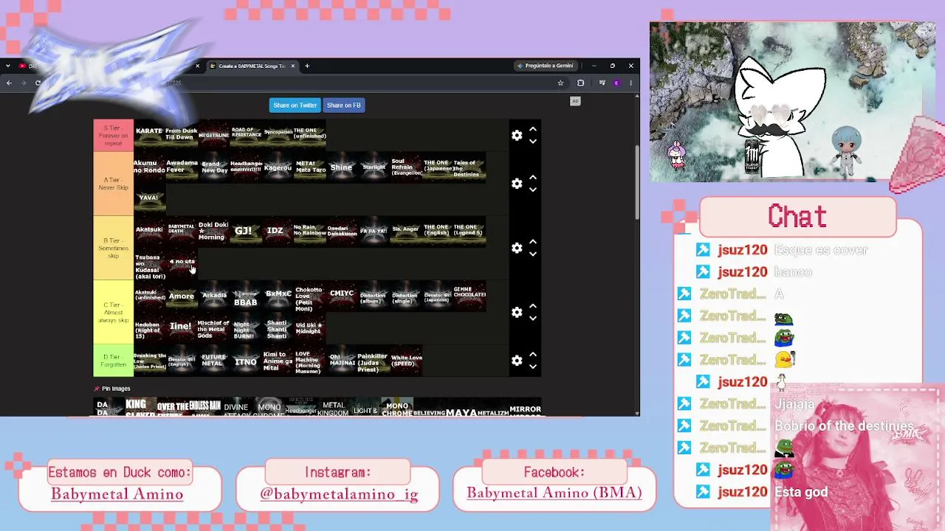Select the Starlight song tile
The image size is (945, 531).
(x=374, y=167)
